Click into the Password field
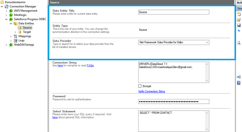Viewport: 242px width, 132px height. [174, 102]
